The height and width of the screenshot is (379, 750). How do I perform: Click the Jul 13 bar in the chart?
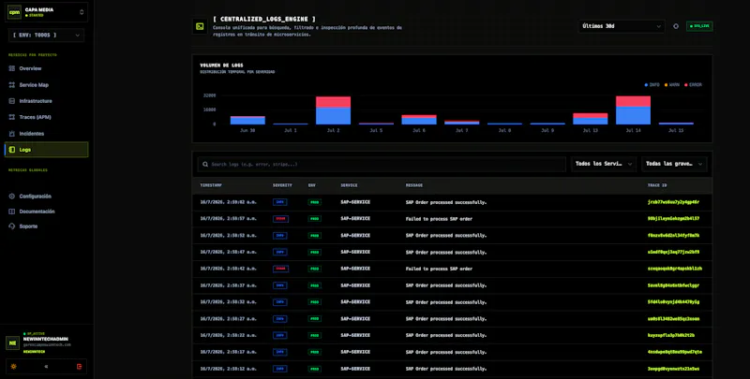(591, 119)
